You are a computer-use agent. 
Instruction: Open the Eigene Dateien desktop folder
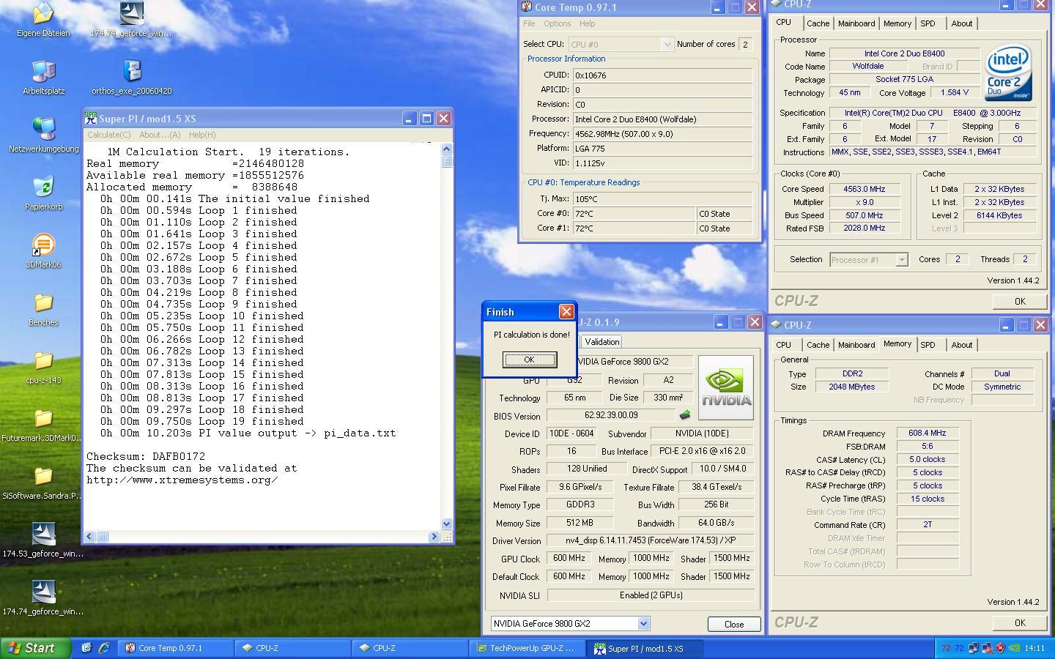[x=43, y=20]
